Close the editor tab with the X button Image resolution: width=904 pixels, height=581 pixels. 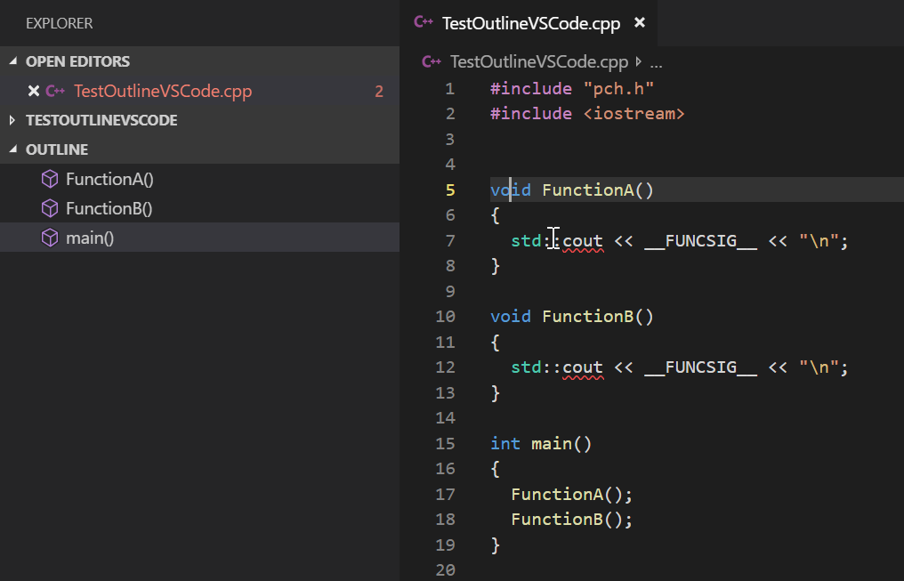(x=640, y=23)
